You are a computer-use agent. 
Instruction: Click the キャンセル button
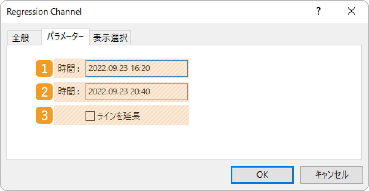click(x=332, y=175)
